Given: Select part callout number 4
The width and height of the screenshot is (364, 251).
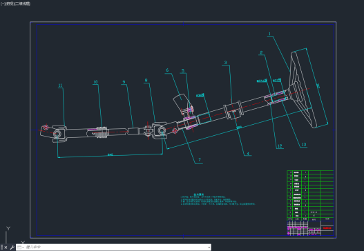Looking at the screenshot, I should coord(248,154).
